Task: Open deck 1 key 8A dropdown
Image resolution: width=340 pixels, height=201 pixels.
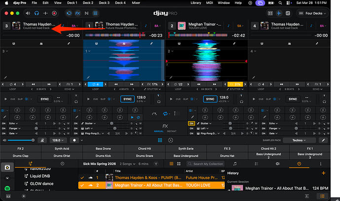Action: 157,26
